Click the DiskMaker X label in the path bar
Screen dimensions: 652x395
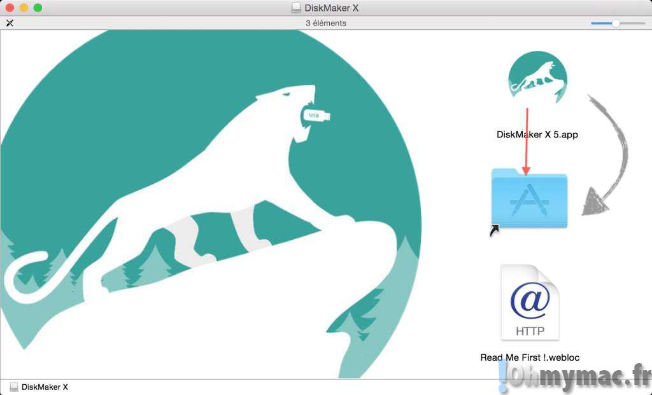45,387
